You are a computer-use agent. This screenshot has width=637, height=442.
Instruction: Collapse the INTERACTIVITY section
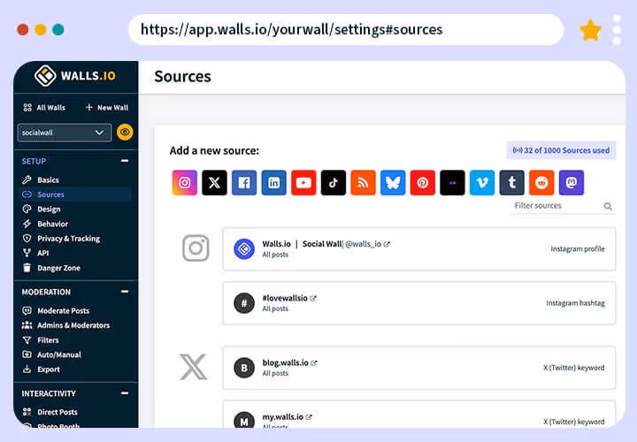pyautogui.click(x=125, y=392)
